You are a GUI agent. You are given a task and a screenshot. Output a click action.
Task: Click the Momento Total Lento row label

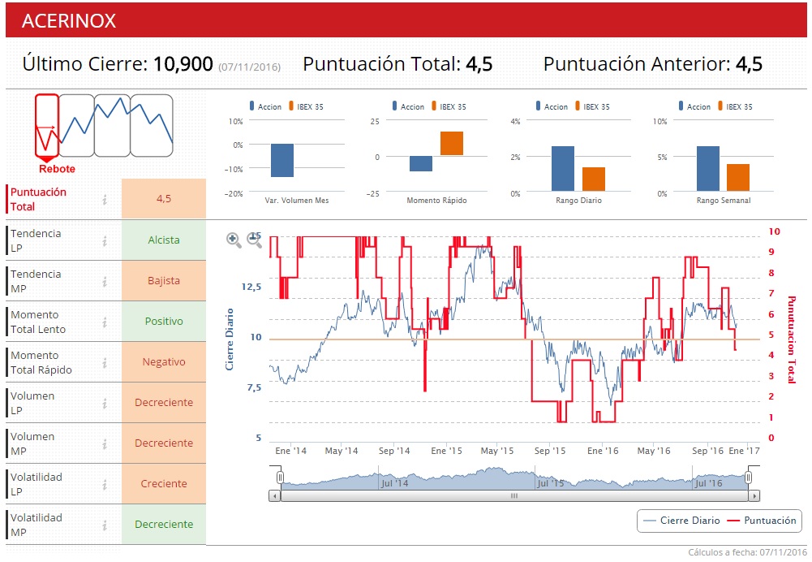[38, 322]
